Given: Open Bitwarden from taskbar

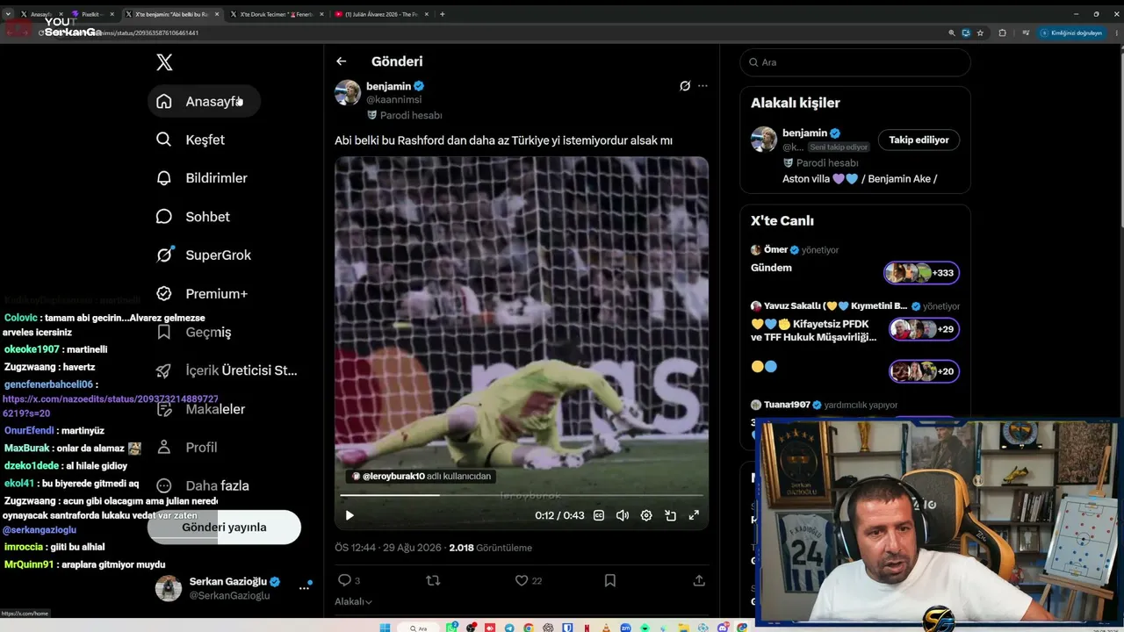Looking at the screenshot, I should pyautogui.click(x=567, y=628).
